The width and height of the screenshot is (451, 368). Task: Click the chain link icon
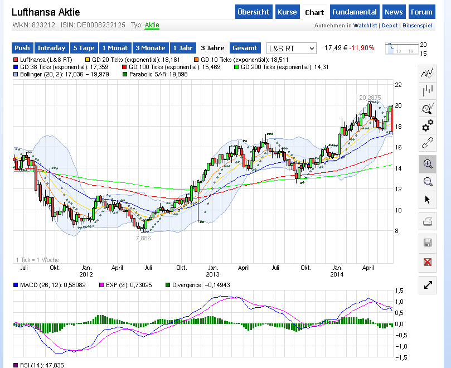pos(428,142)
